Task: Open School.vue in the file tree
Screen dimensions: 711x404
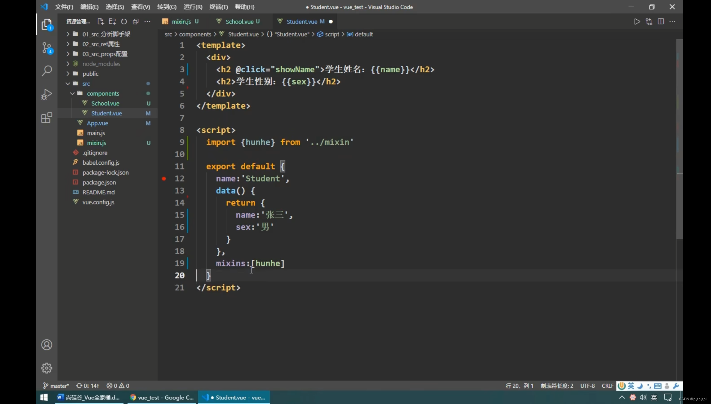Action: point(105,103)
